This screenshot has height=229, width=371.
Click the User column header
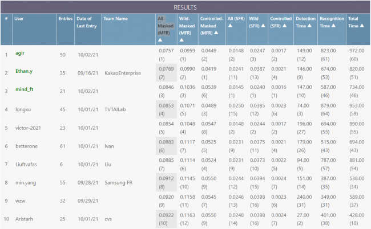tap(19, 19)
